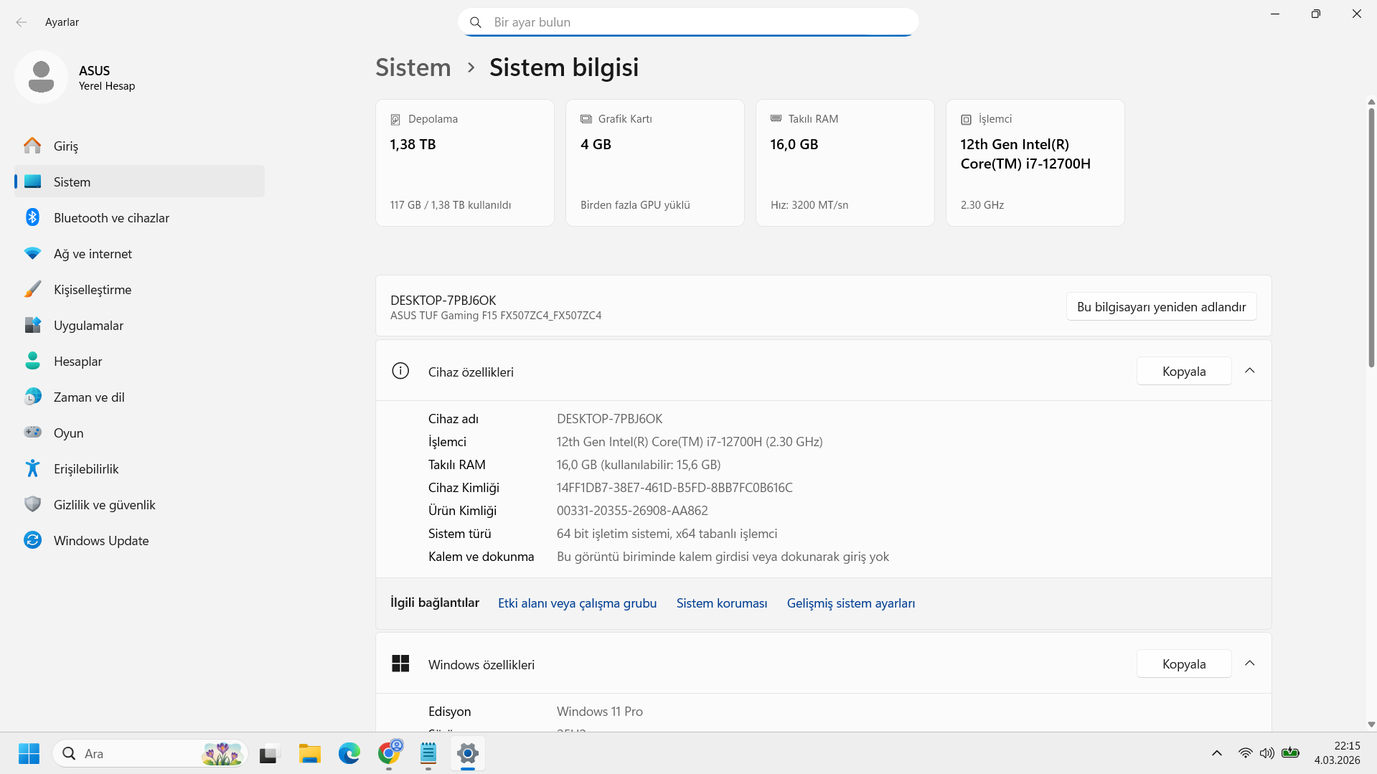
Task: Click the Sistem breadcrumb to go back
Action: click(413, 67)
